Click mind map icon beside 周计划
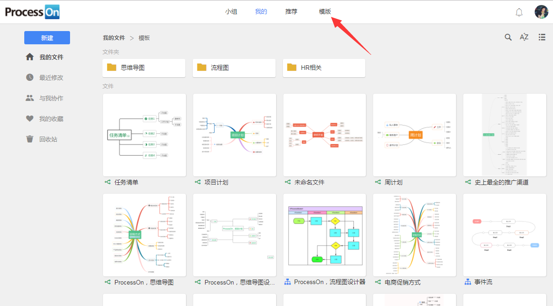Screen dimensions: 553x306 378,182
